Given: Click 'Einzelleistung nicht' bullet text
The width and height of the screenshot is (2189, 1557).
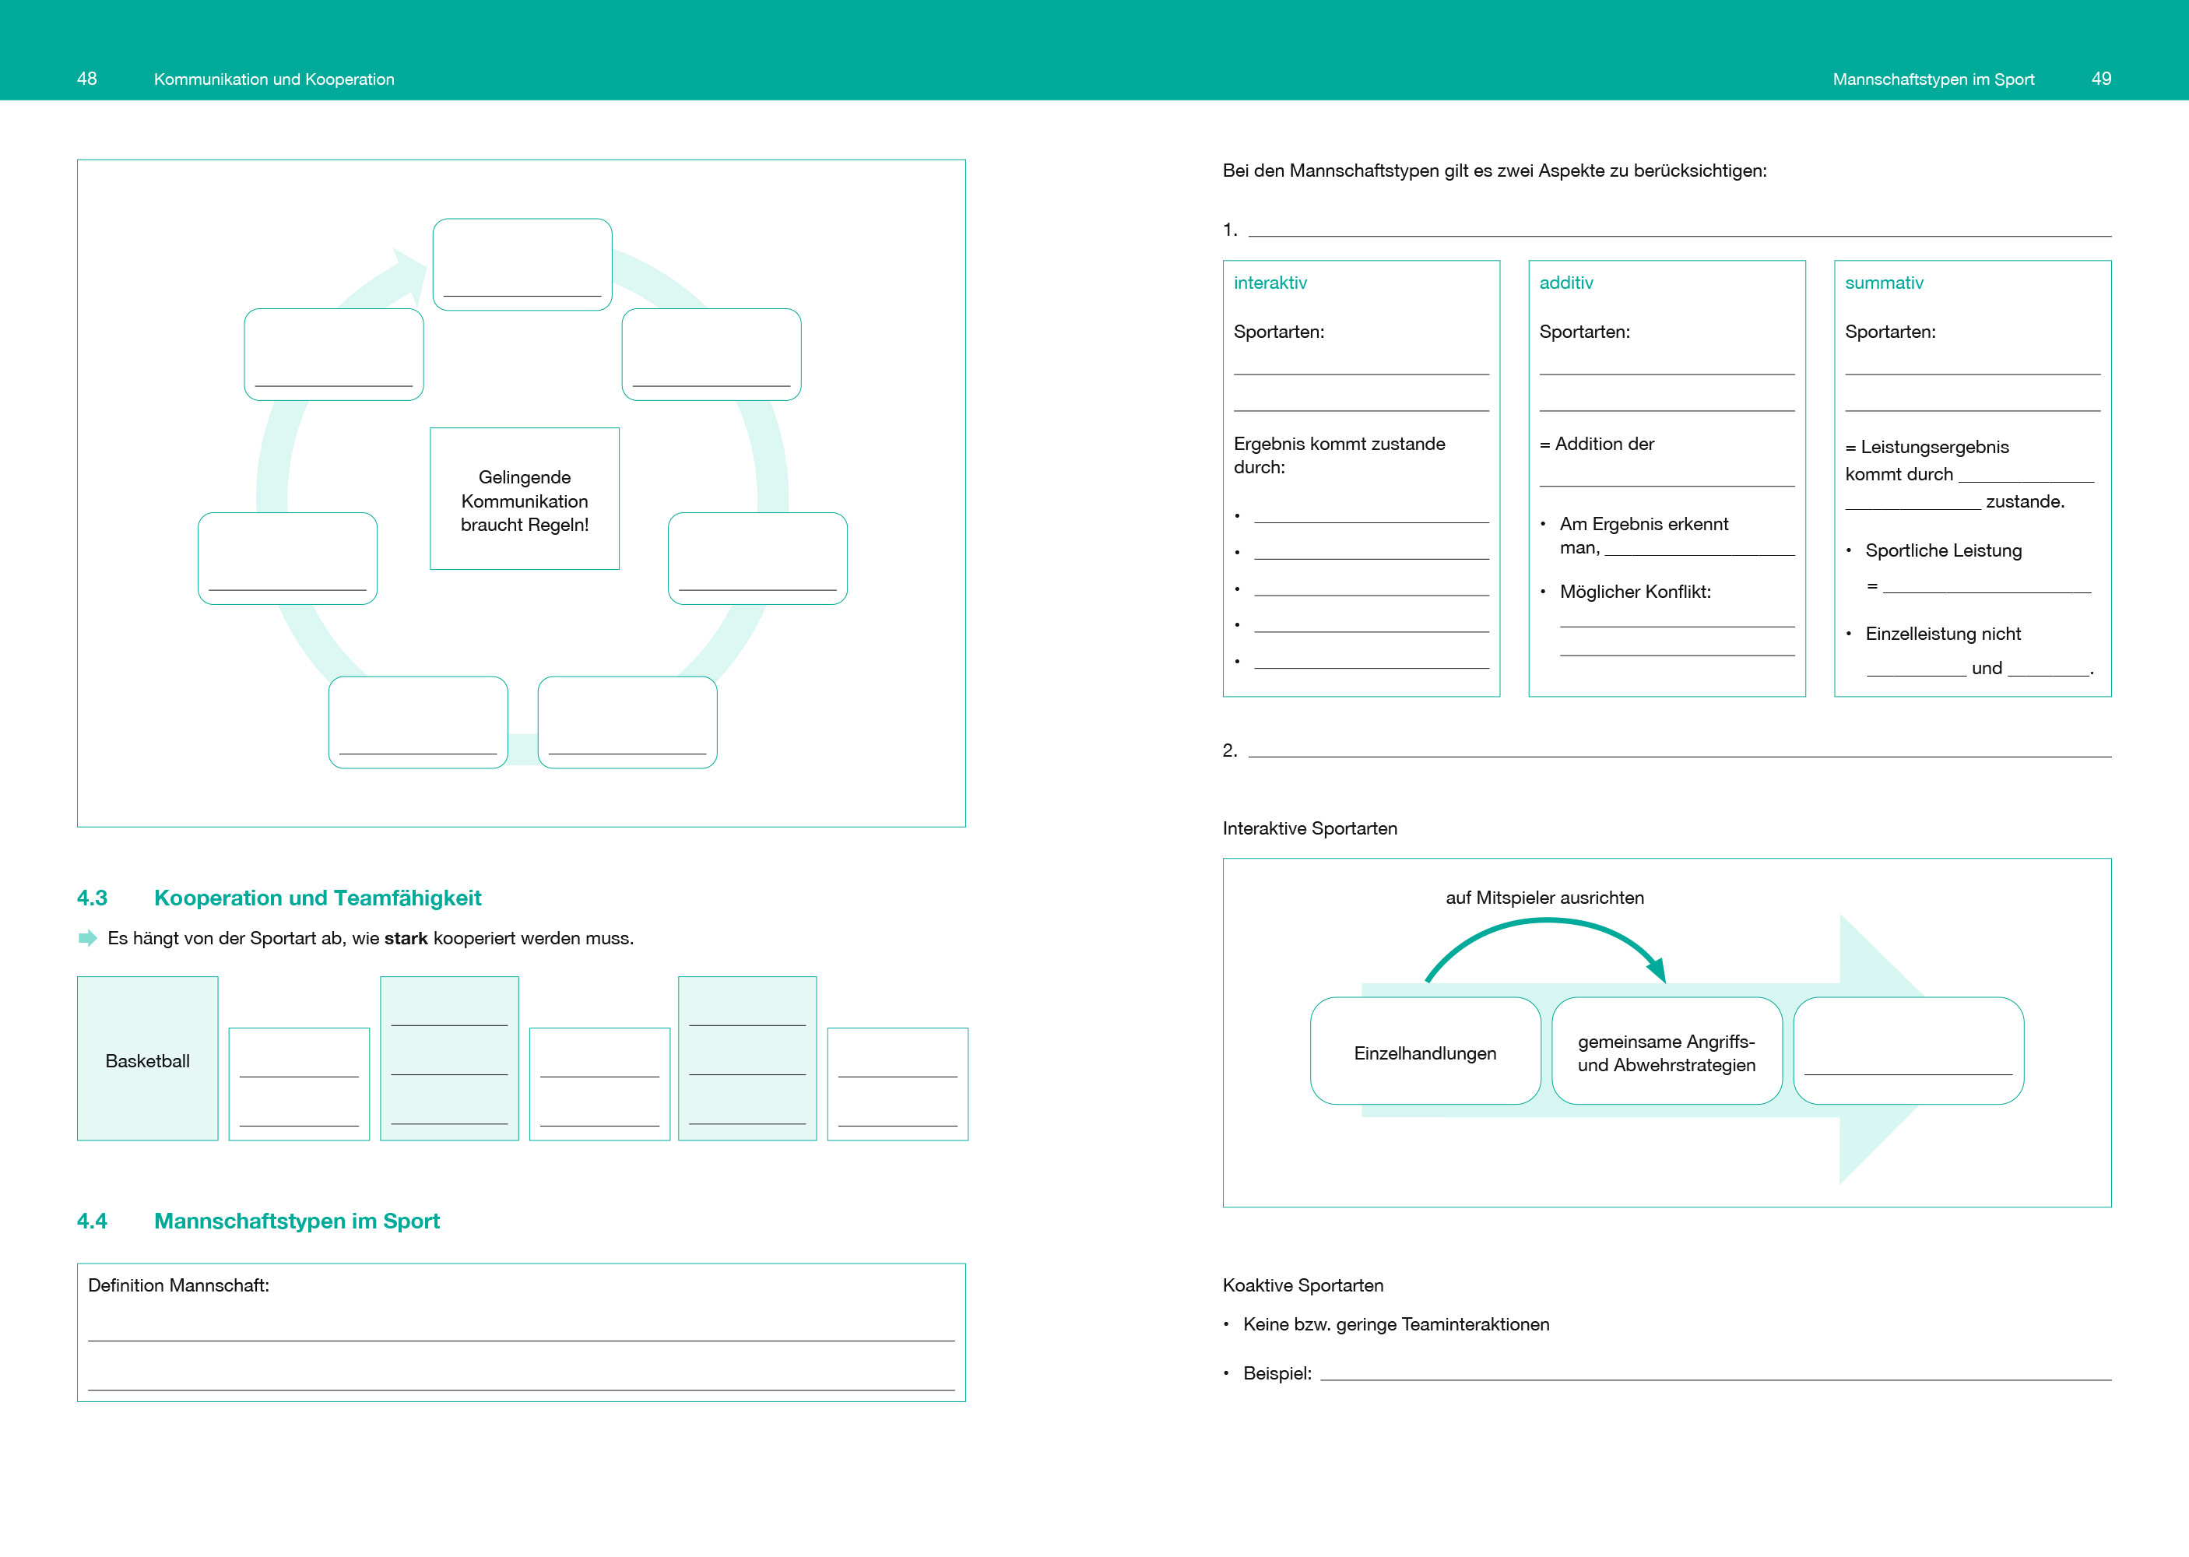Looking at the screenshot, I should pos(1943,634).
